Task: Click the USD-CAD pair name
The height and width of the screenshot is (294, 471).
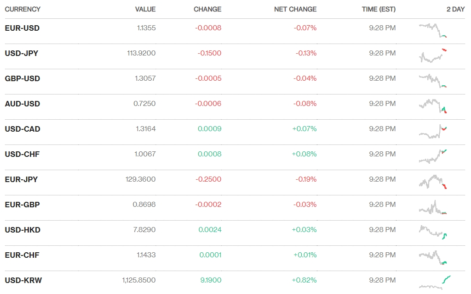Action: pyautogui.click(x=23, y=129)
